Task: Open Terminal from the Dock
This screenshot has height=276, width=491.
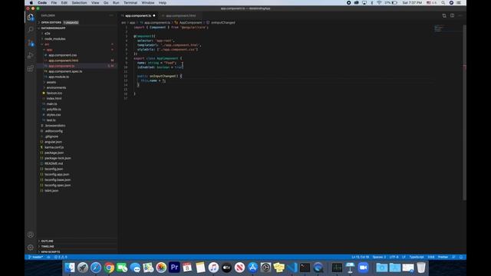Action: pyautogui.click(x=305, y=268)
